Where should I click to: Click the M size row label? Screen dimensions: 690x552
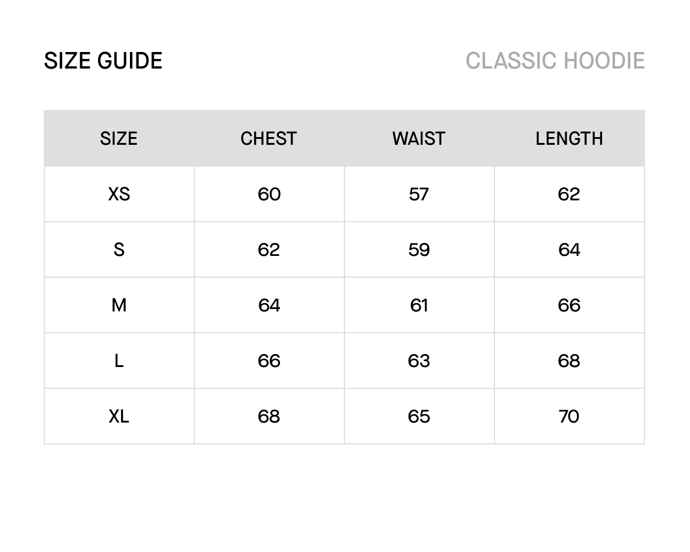(119, 305)
